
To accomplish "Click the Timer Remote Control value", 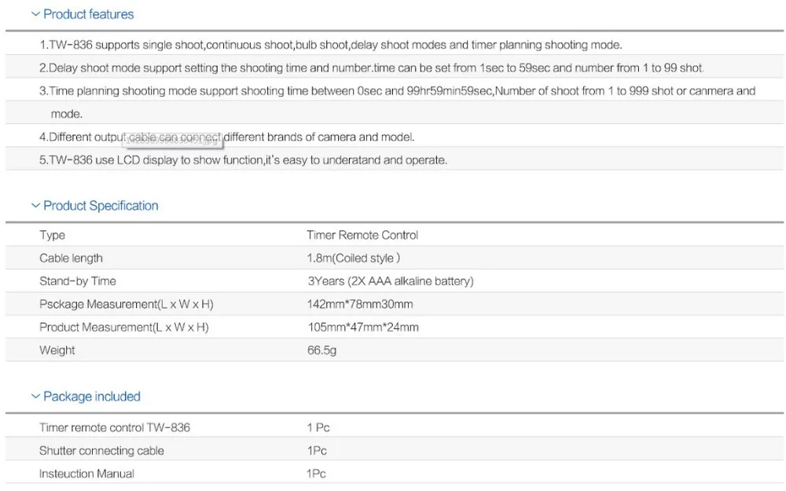I will [x=362, y=235].
